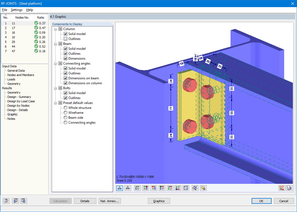The height and width of the screenshot is (212, 297).
Task: Click the green check icon for ratio 0.26
Action: pyautogui.click(x=36, y=42)
